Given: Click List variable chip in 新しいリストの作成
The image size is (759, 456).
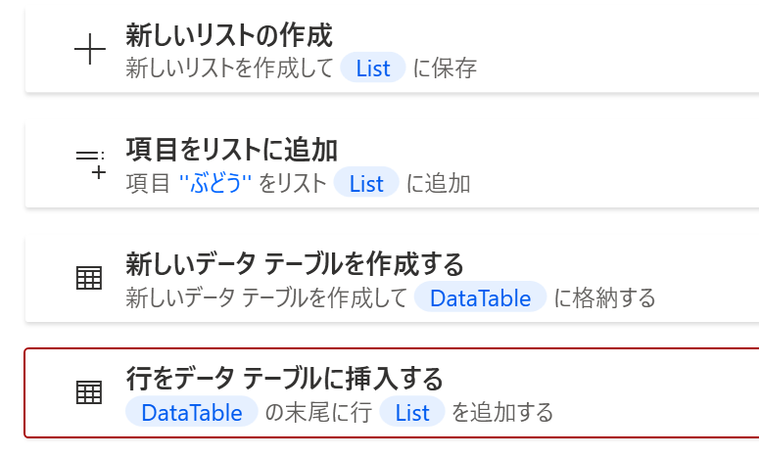Looking at the screenshot, I should [373, 68].
